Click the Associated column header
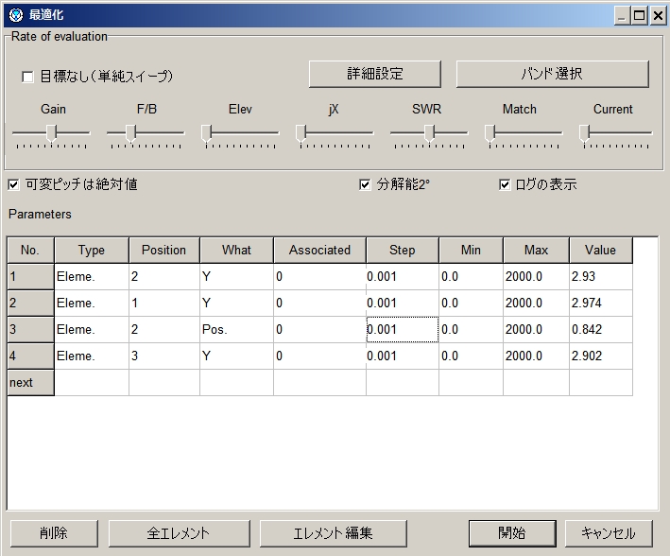This screenshot has width=670, height=556. [319, 251]
